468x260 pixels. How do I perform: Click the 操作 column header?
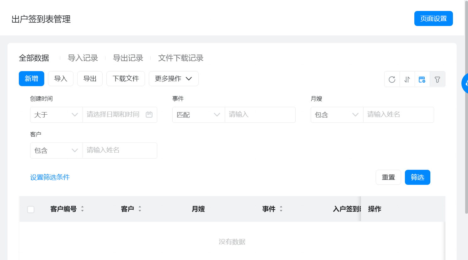[374, 209]
